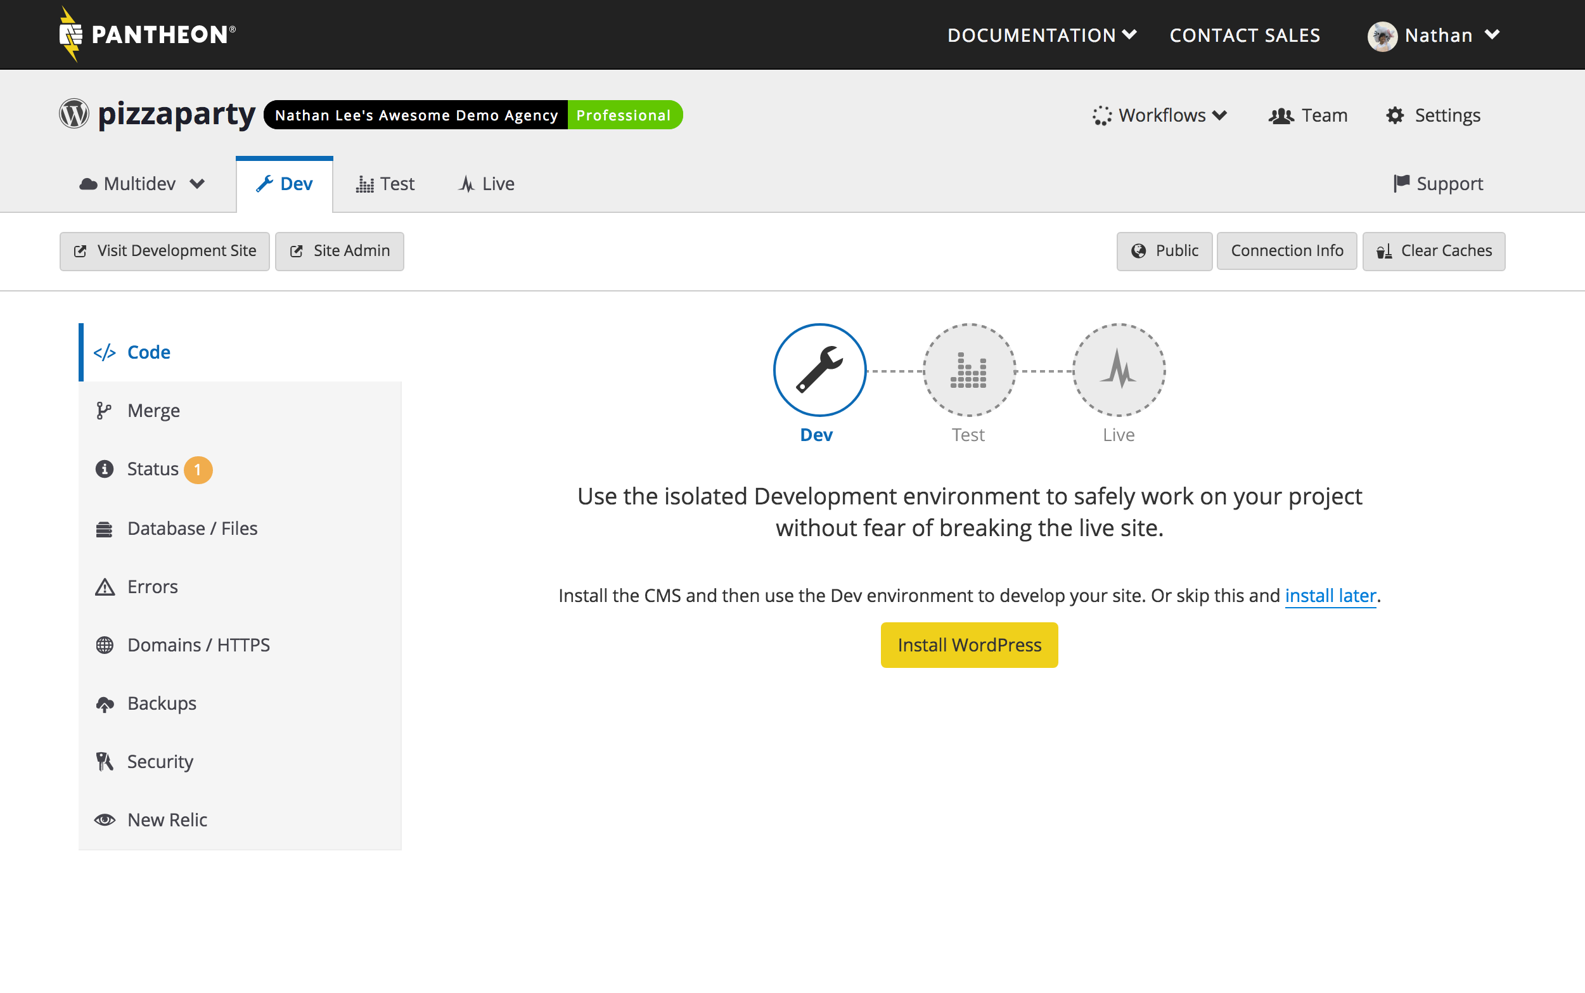The image size is (1585, 993).
Task: Click the Domains globe icon
Action: (x=105, y=645)
